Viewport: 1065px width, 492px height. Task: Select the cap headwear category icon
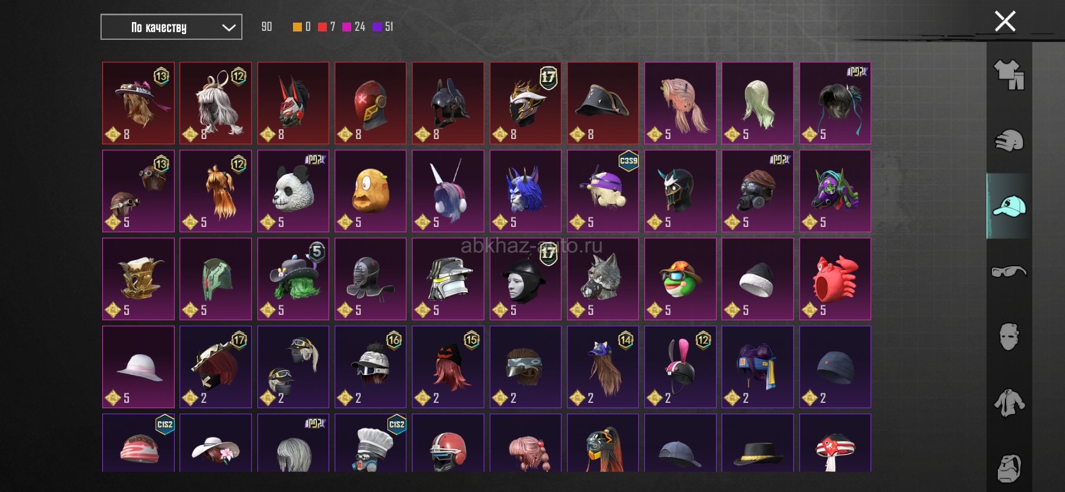click(1009, 206)
